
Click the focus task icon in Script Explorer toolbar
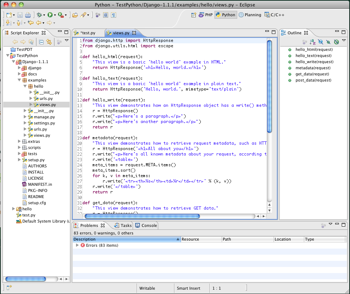[59, 42]
